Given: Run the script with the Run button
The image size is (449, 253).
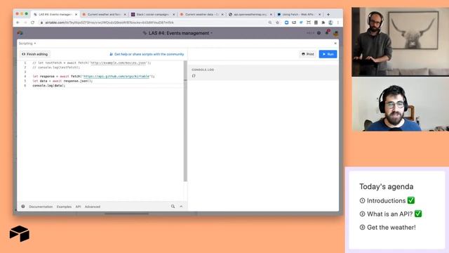Looking at the screenshot, I should pyautogui.click(x=328, y=54).
